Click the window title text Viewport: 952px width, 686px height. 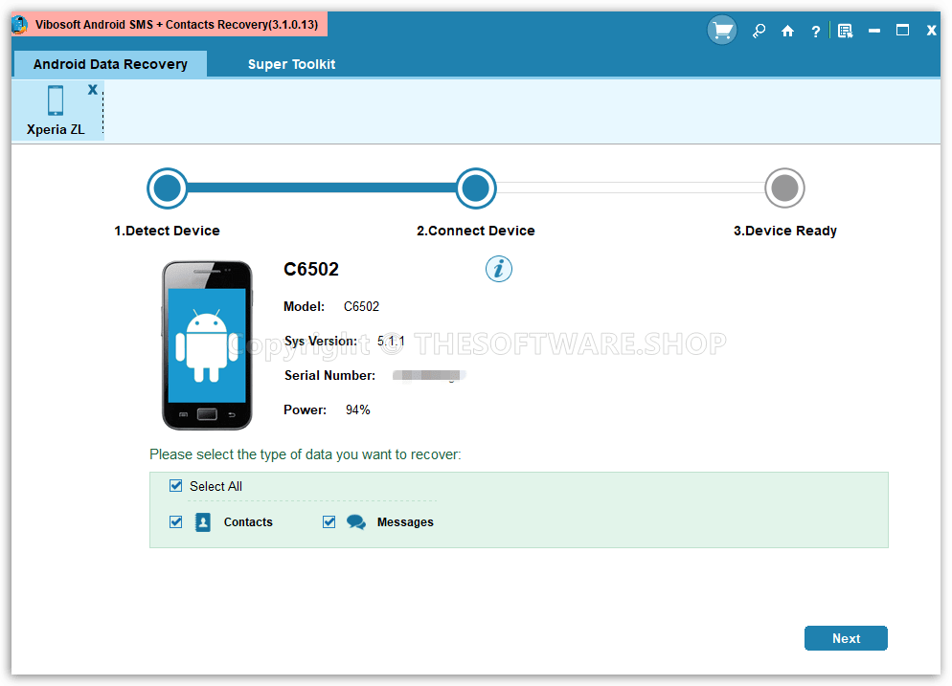click(x=176, y=25)
